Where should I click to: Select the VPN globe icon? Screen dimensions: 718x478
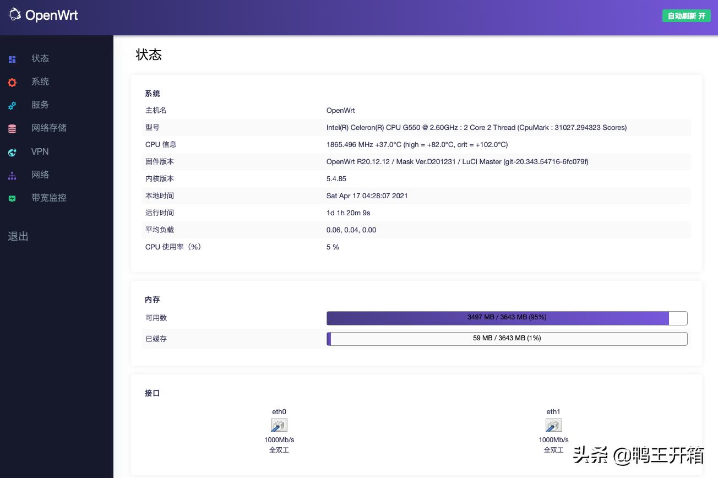12,153
